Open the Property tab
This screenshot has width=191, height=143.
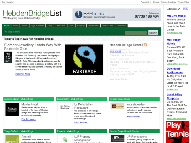[81, 25]
